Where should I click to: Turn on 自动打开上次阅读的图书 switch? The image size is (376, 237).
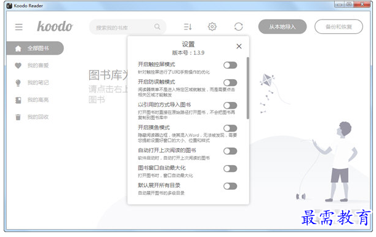tap(230, 151)
